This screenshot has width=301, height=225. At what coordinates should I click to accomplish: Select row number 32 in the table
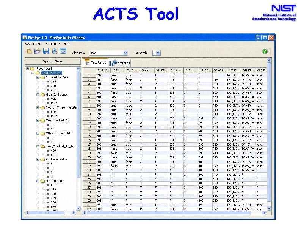click(89, 209)
